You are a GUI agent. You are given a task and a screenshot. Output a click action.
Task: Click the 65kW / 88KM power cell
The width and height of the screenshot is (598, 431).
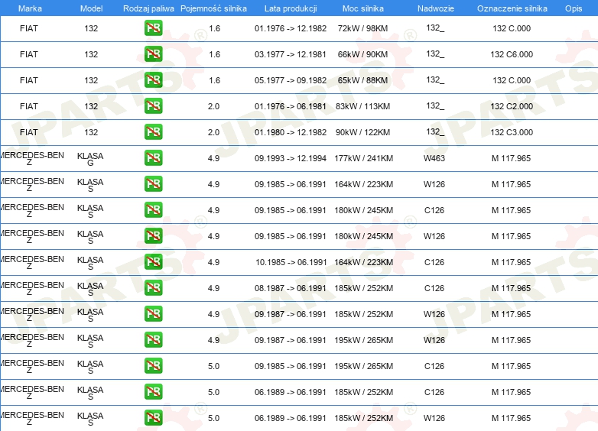pos(362,80)
